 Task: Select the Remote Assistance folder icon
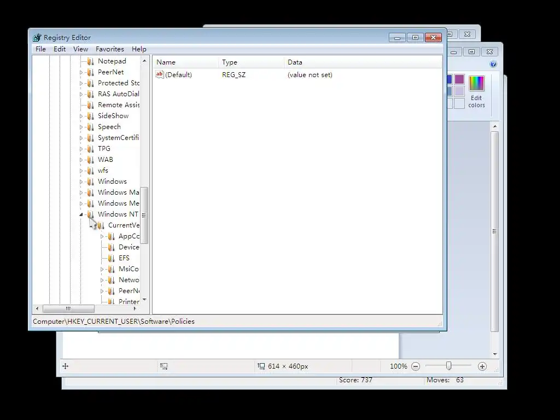click(91, 105)
